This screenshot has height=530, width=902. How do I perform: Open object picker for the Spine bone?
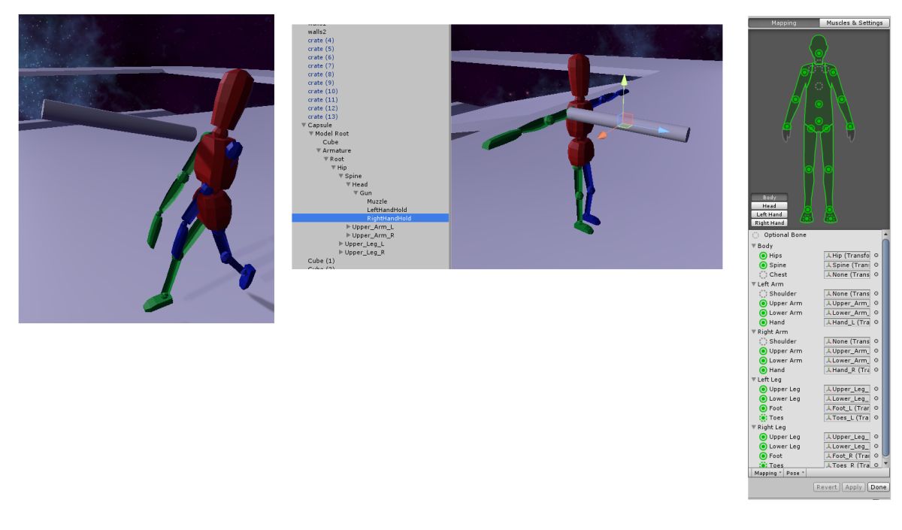876,265
